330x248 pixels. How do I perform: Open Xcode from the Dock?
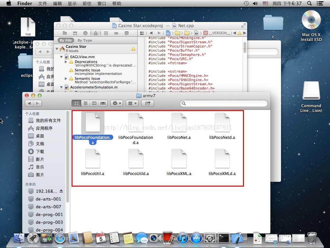pyautogui.click(x=237, y=239)
